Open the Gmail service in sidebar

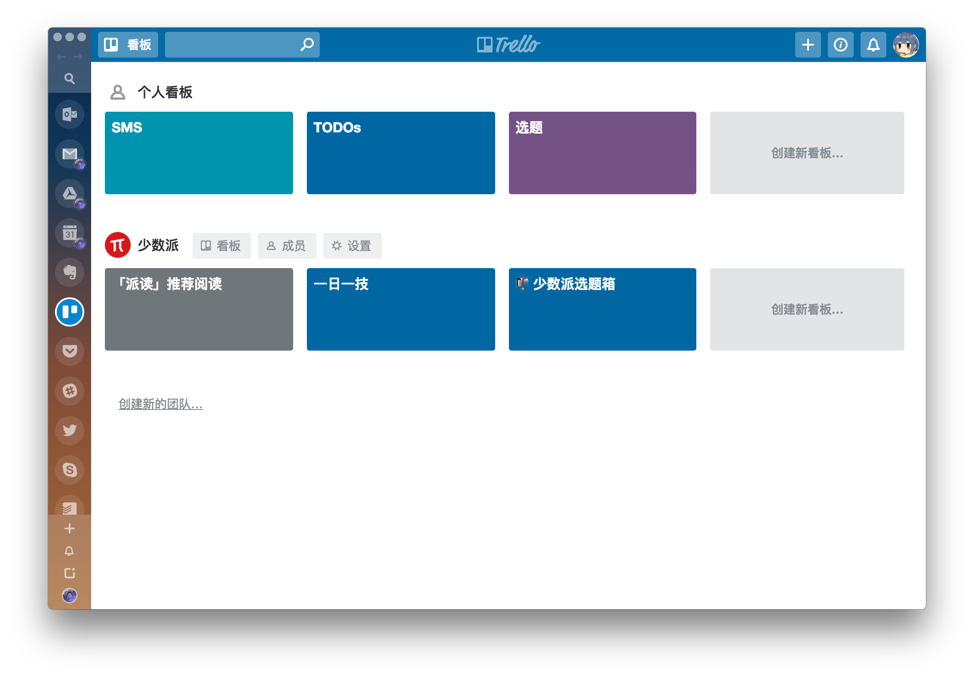point(70,154)
